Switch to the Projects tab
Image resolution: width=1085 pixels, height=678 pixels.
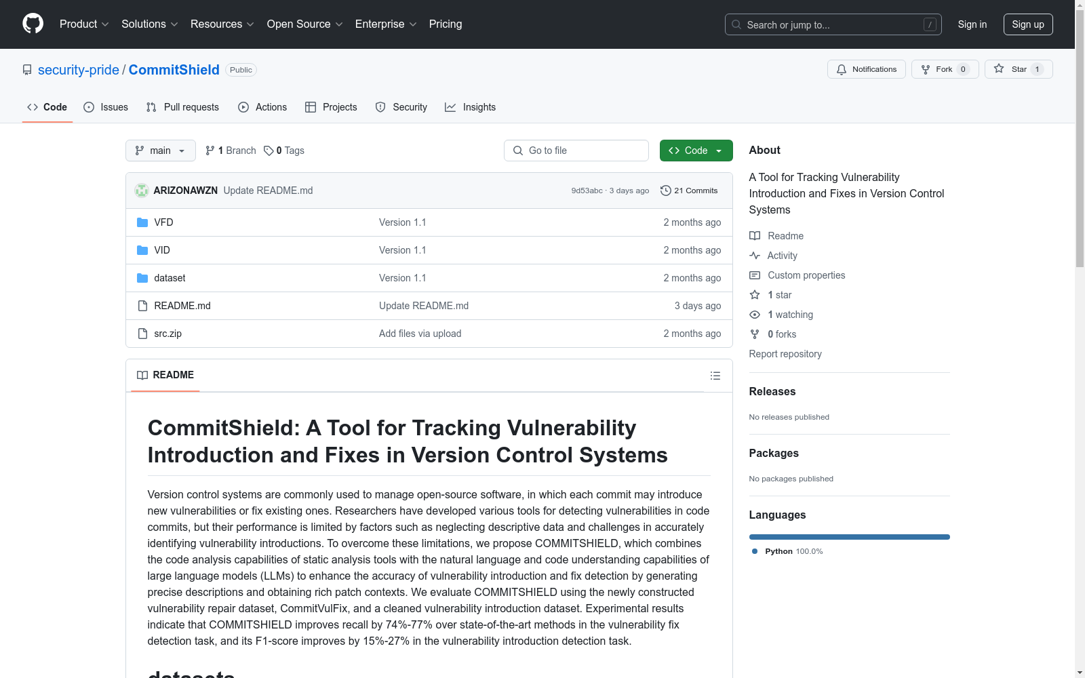coord(331,107)
